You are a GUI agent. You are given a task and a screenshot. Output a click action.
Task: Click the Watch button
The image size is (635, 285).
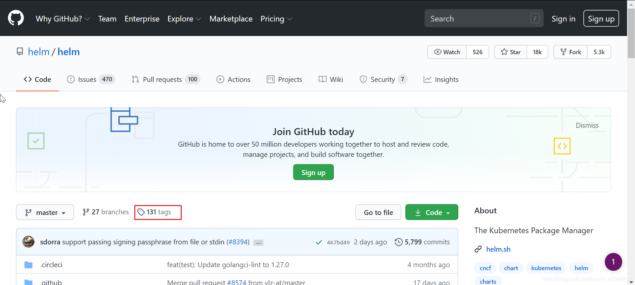click(447, 52)
